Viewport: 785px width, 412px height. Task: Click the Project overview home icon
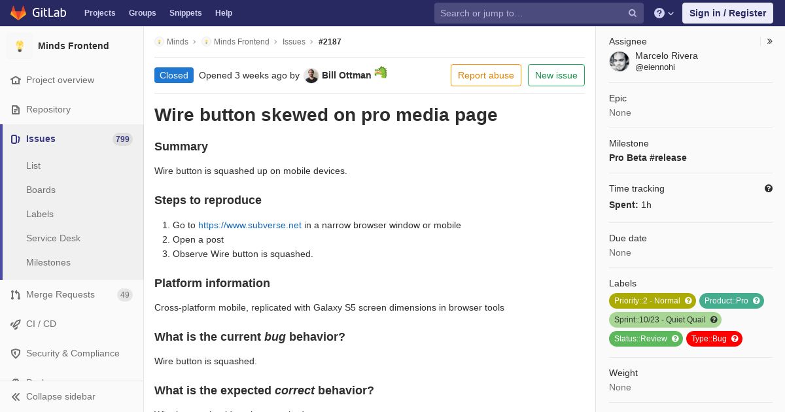16,80
